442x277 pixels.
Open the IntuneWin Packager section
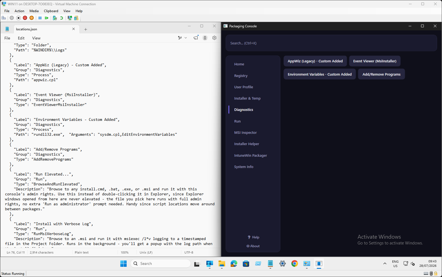tap(251, 155)
